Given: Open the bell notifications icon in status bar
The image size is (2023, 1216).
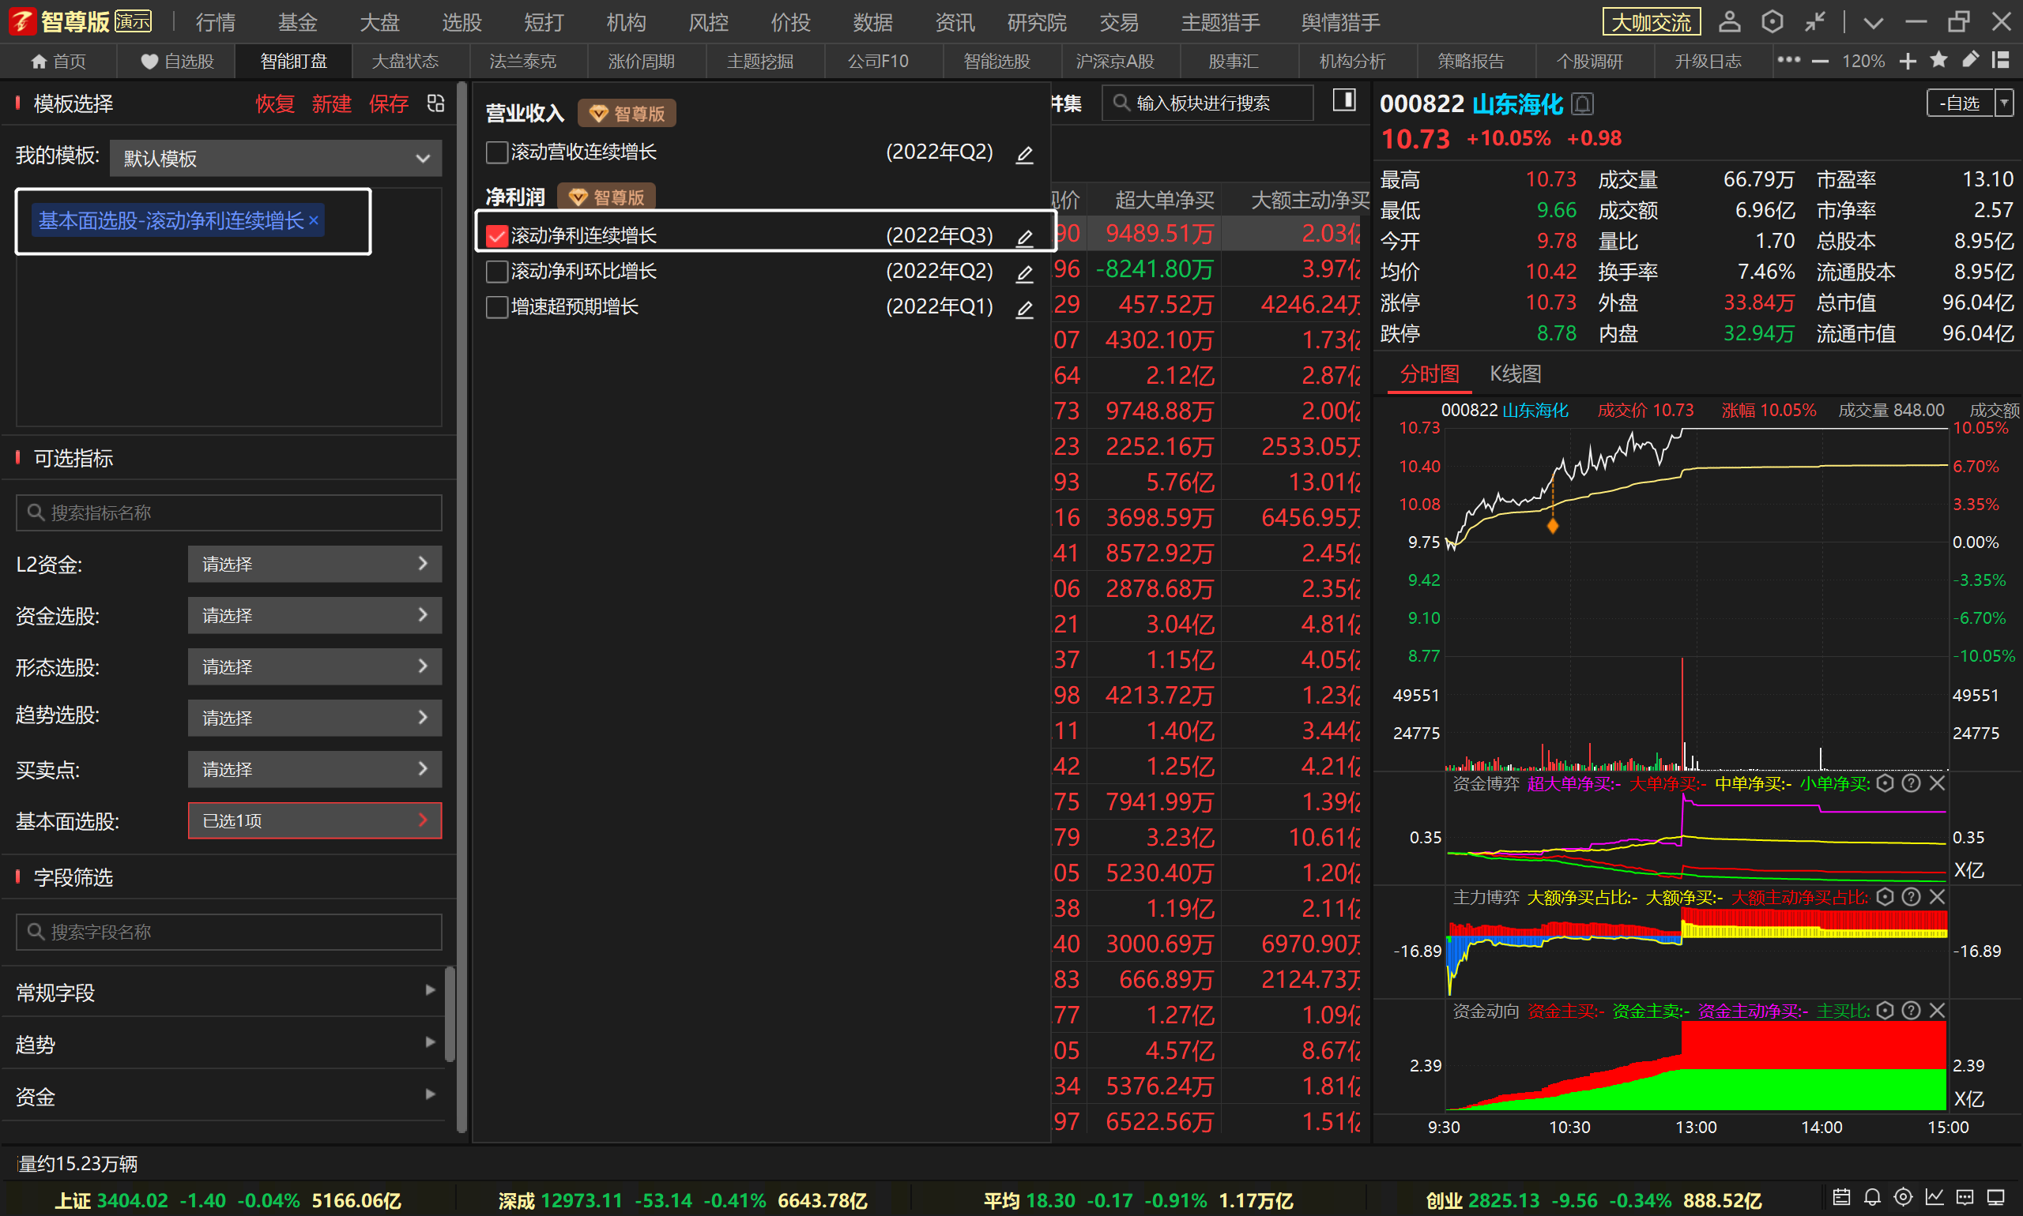Looking at the screenshot, I should click(x=1872, y=1197).
